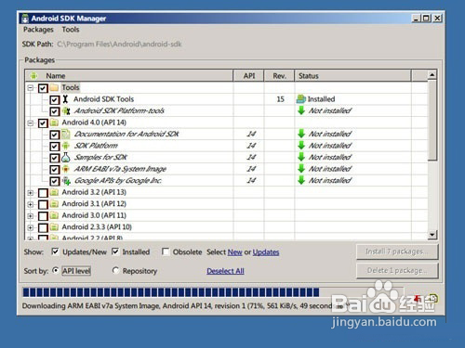
Task: Click the package list scroll up arrow
Action: pyautogui.click(x=432, y=75)
